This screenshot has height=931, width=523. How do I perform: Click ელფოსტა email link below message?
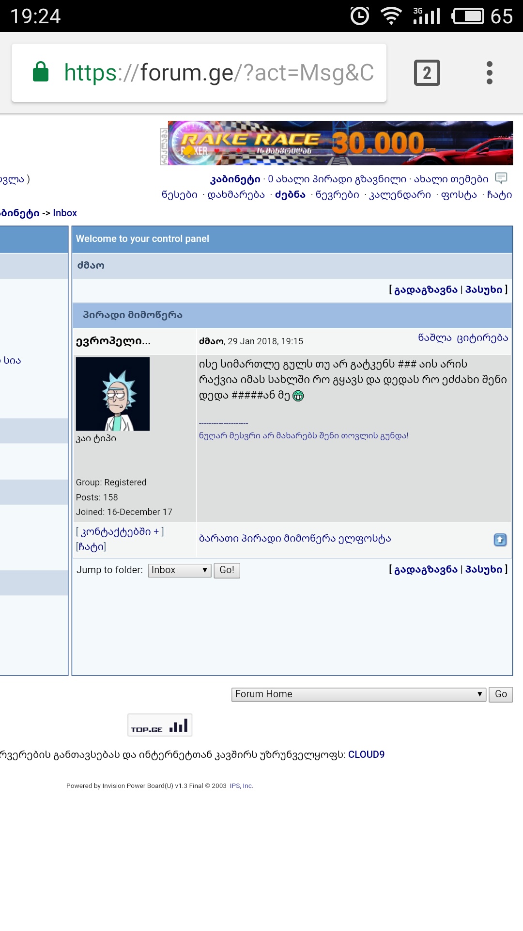pyautogui.click(x=365, y=539)
